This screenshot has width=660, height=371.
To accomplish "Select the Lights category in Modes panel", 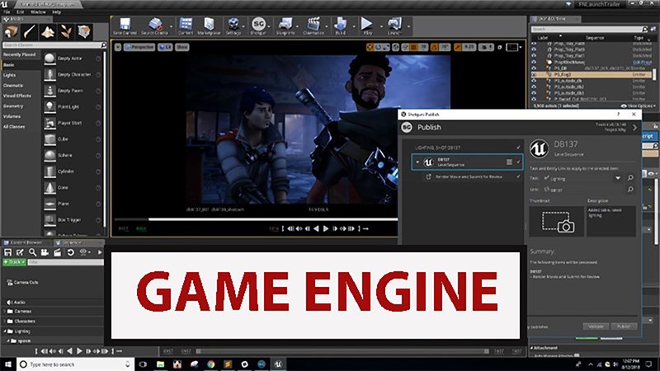I will 10,75.
